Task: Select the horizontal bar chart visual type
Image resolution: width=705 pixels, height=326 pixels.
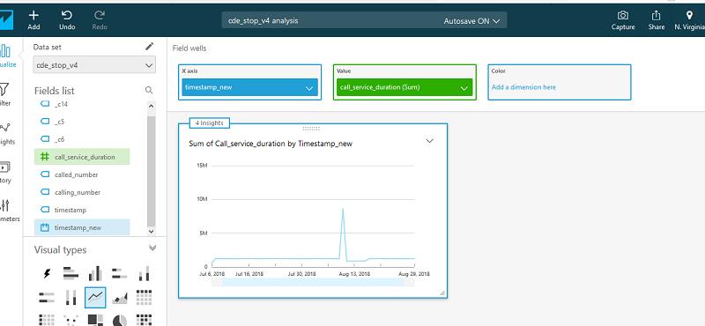Action: click(x=70, y=273)
